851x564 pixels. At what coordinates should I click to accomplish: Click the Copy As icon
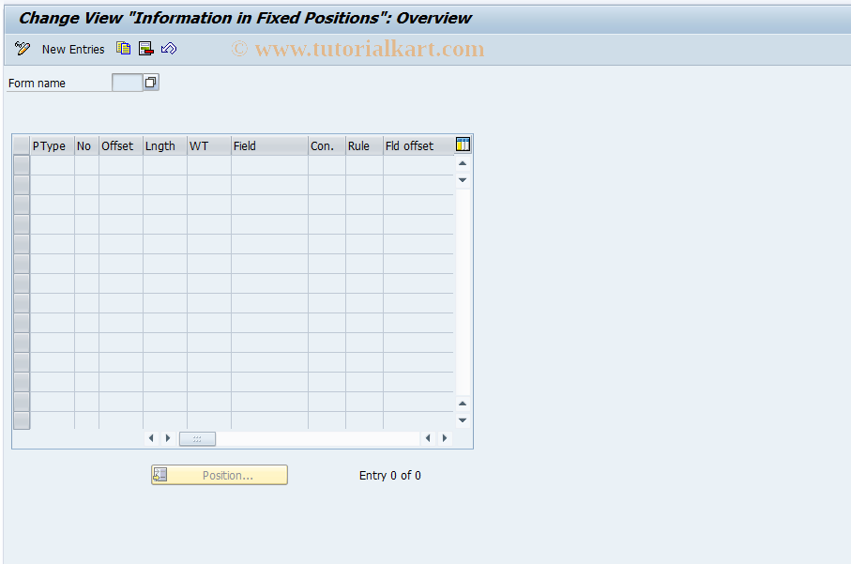tap(123, 49)
